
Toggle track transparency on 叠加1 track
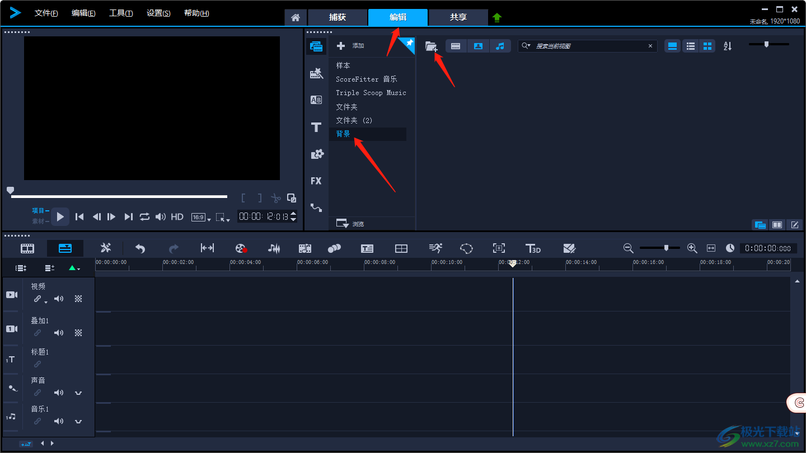(x=78, y=333)
